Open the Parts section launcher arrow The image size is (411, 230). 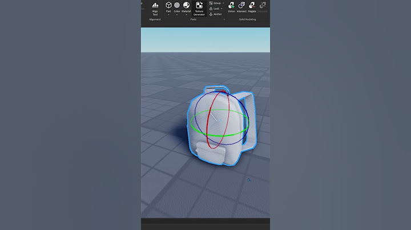224,19
